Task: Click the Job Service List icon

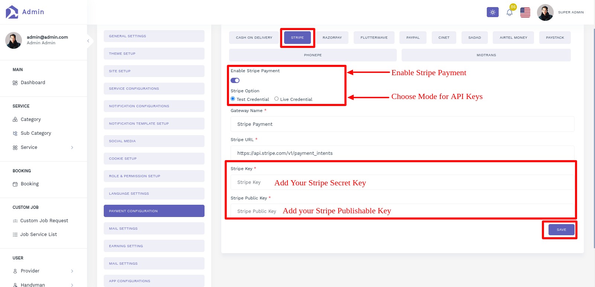Action: [x=15, y=235]
